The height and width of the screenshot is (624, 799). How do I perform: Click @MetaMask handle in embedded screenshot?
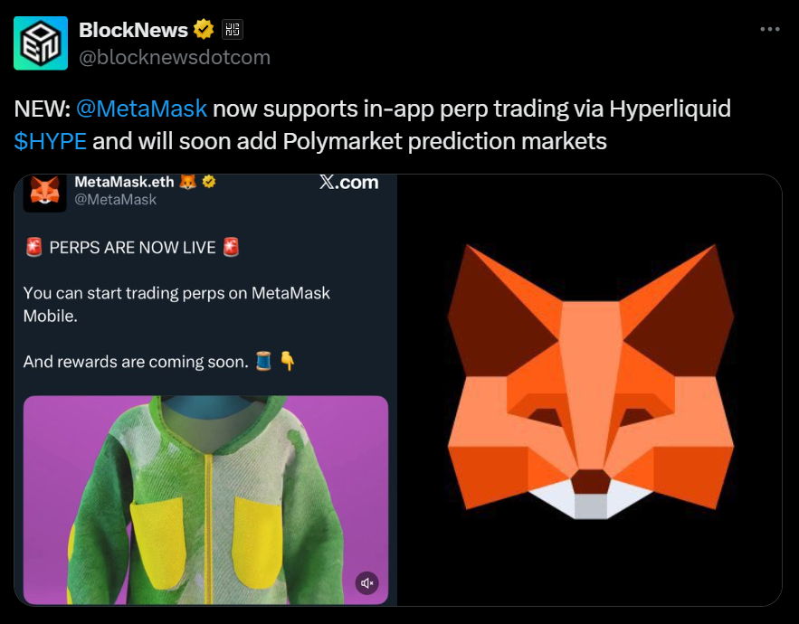115,200
